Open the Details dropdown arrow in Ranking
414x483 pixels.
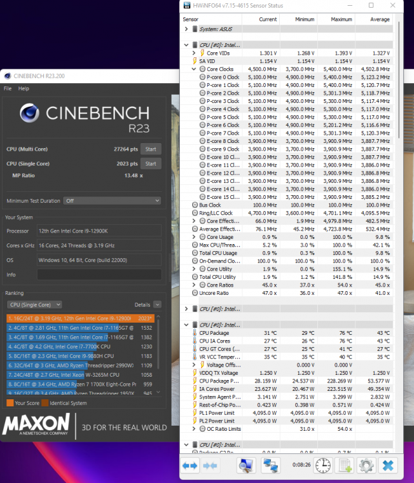(x=157, y=305)
